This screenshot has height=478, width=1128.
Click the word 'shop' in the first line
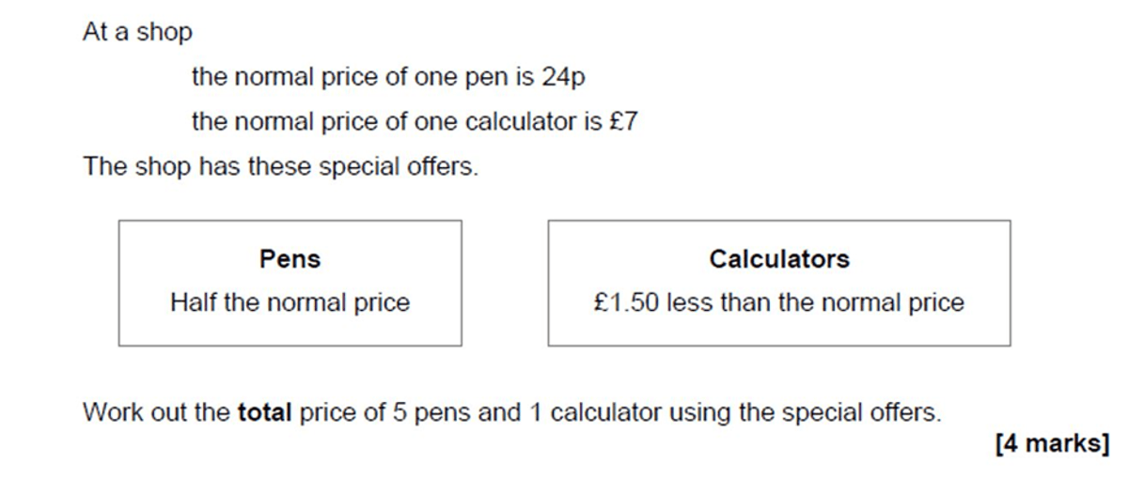point(164,34)
